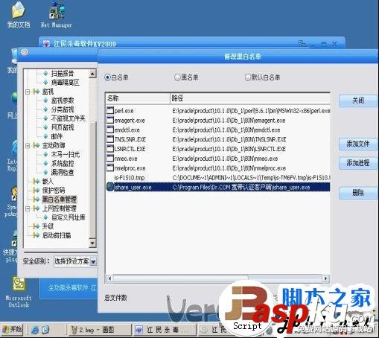Open 不监视文件夹 in the tree

pos(68,118)
